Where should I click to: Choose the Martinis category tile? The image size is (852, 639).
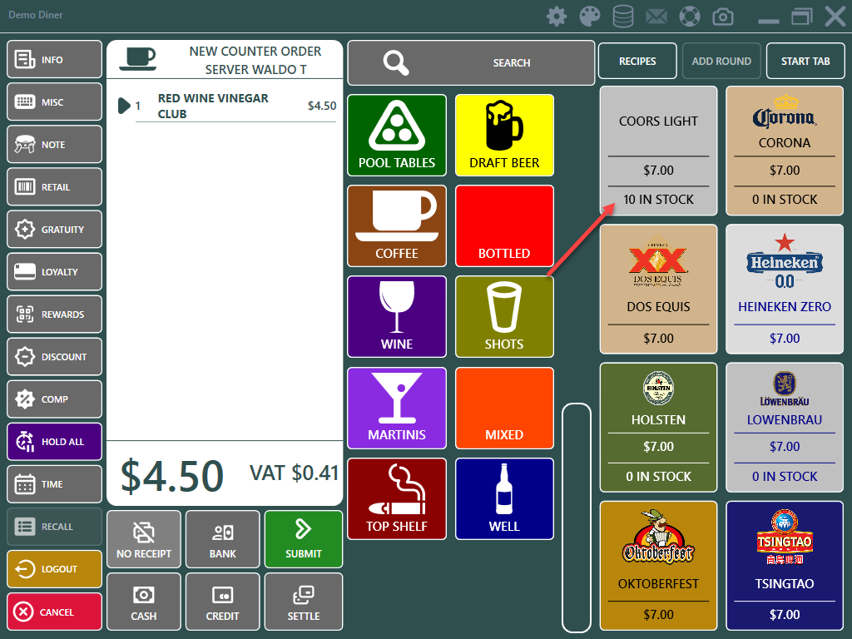click(397, 408)
